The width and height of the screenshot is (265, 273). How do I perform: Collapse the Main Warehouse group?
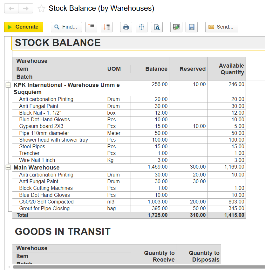(8, 168)
